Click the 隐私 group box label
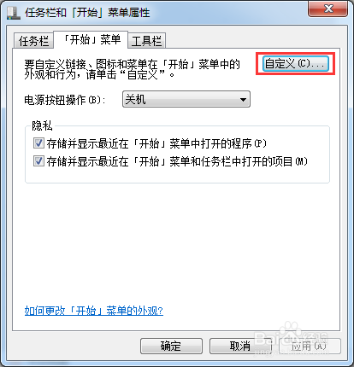This screenshot has height=367, width=354. pos(42,125)
